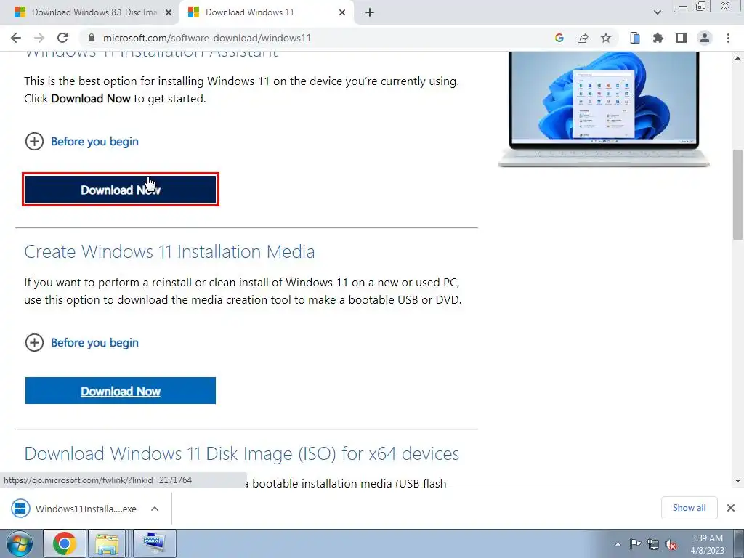744x558 pixels.
Task: Open Windows Explorer from the taskbar
Action: [x=107, y=543]
